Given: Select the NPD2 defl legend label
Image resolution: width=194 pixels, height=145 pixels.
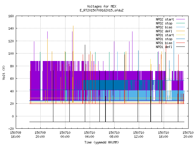Looking at the screenshot, I should point(164,31).
